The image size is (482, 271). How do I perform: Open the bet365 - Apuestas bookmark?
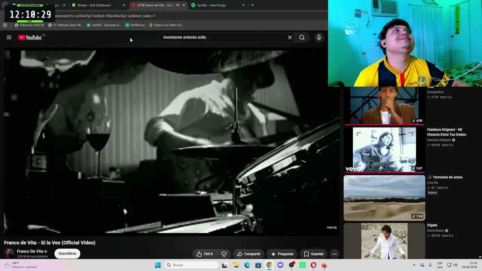pyautogui.click(x=104, y=25)
